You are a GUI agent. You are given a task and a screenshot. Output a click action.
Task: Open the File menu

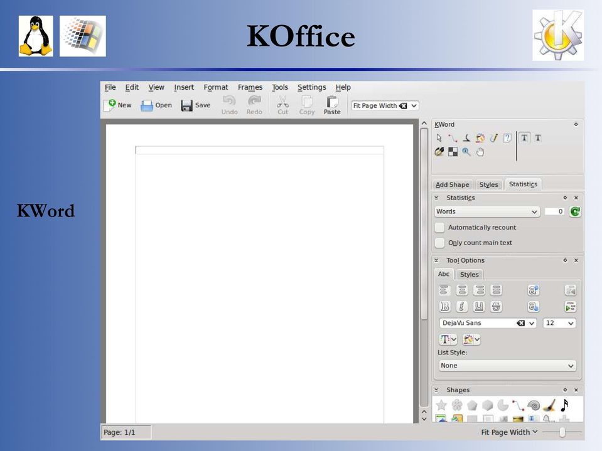pyautogui.click(x=110, y=87)
